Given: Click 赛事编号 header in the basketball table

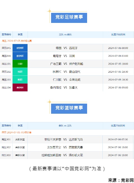Looking at the screenshot, I should tap(6, 125).
